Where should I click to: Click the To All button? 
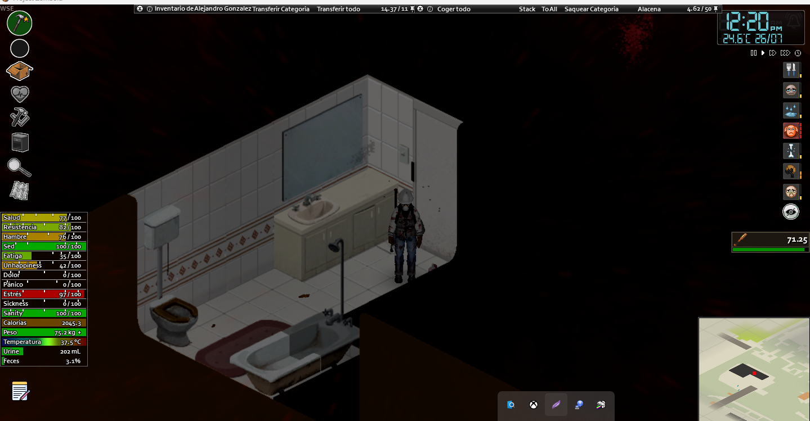click(549, 9)
